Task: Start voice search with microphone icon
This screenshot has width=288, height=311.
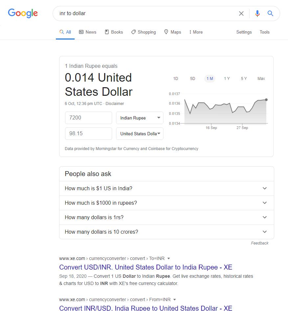Action: (257, 13)
